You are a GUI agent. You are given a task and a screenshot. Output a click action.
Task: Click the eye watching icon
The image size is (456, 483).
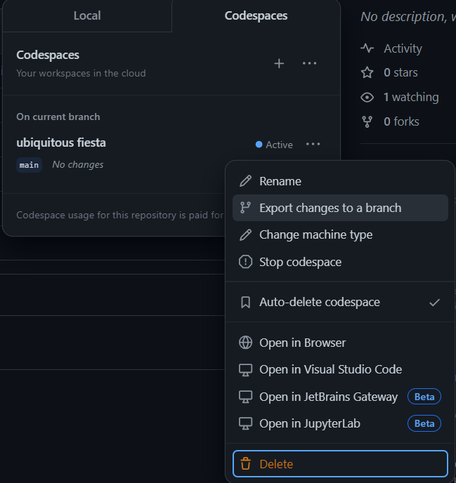click(367, 98)
